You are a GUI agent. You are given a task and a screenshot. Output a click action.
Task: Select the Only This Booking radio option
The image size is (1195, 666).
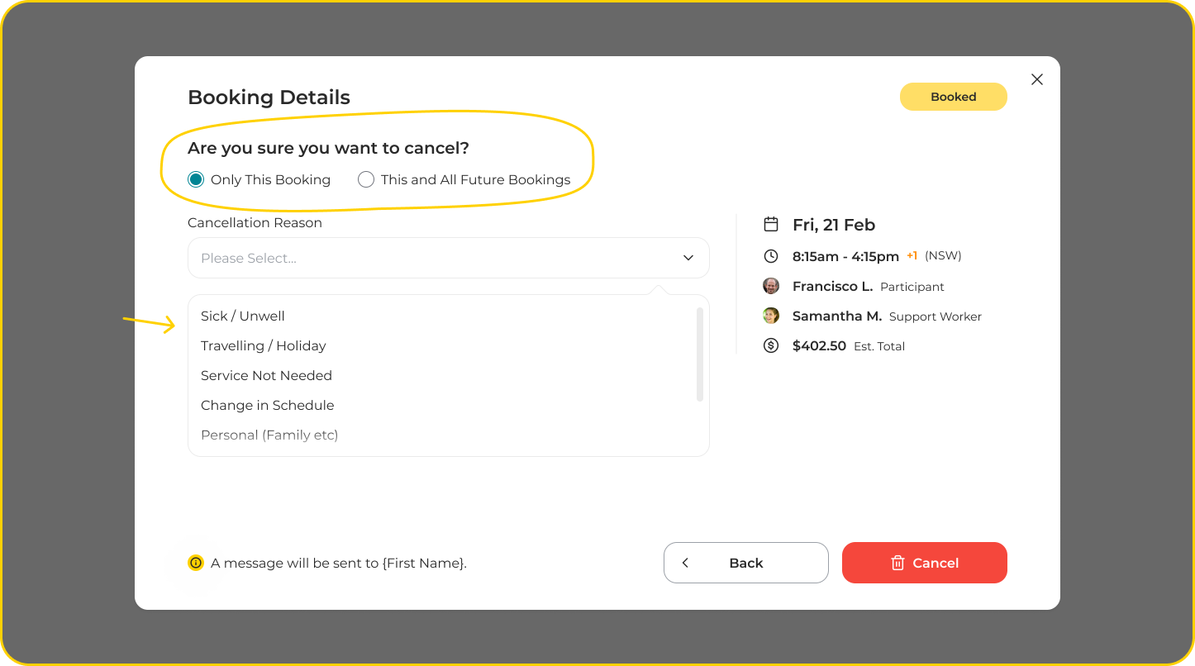(x=196, y=179)
